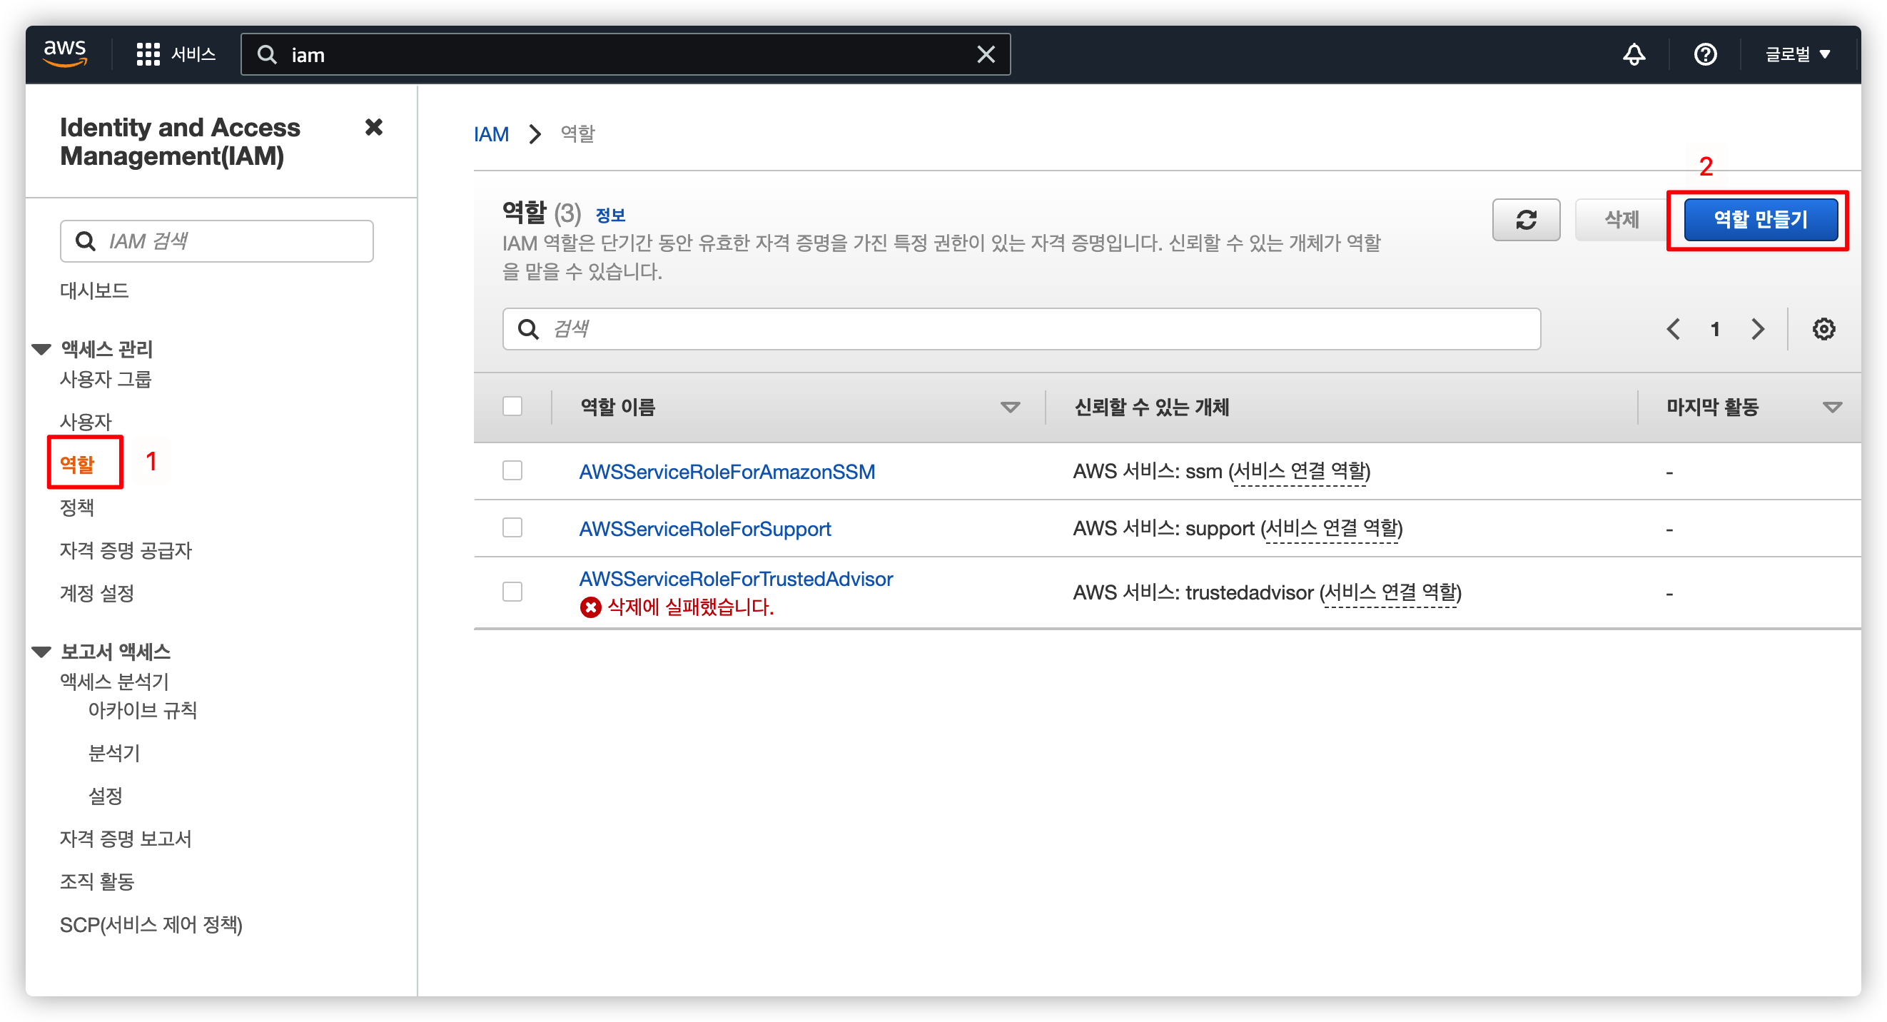Open the notifications bell icon
This screenshot has height=1022, width=1887.
[1634, 54]
